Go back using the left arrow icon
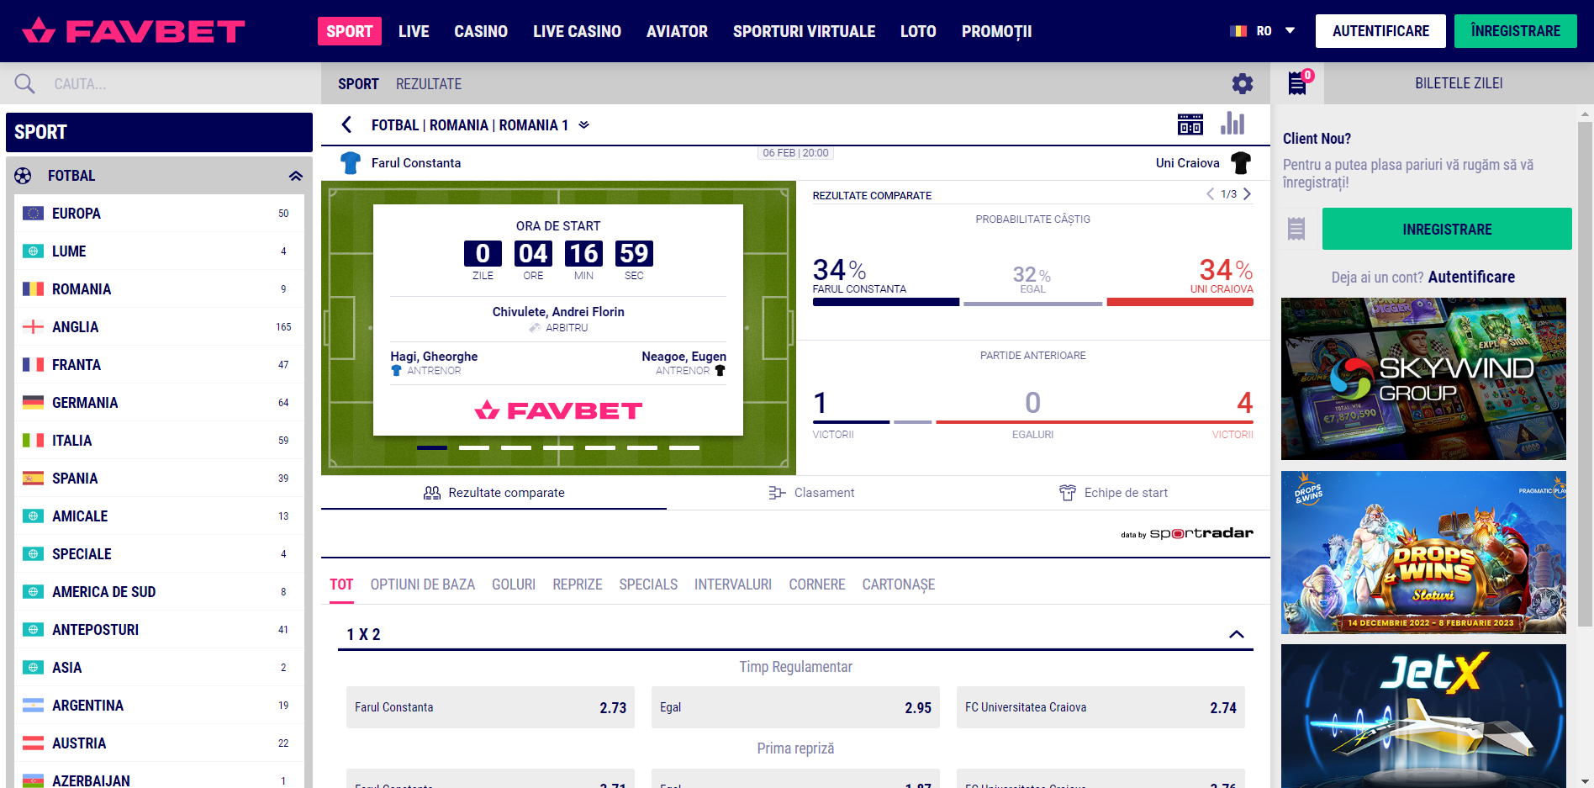The width and height of the screenshot is (1594, 788). click(346, 125)
